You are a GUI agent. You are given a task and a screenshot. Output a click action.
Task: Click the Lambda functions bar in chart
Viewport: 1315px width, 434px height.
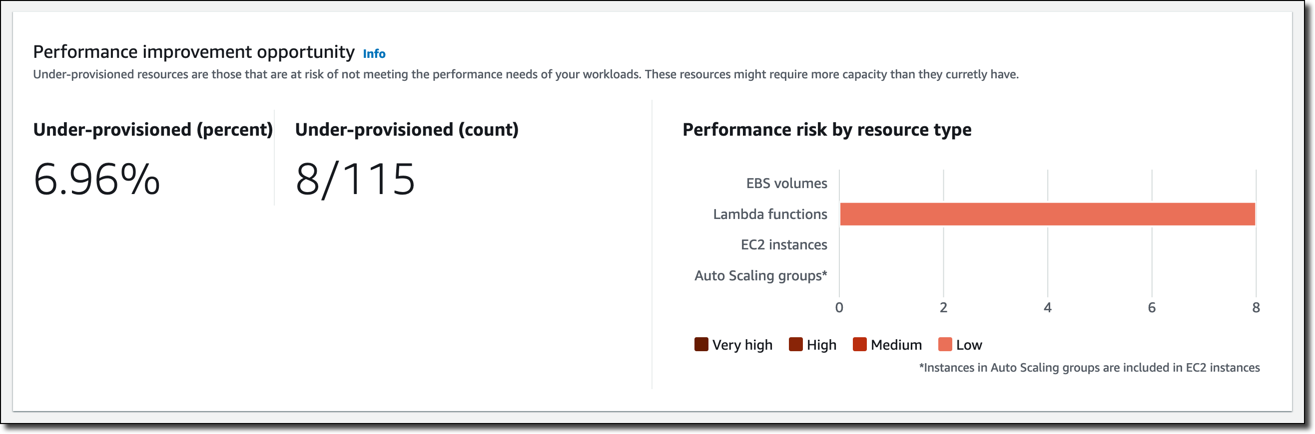pyautogui.click(x=1047, y=214)
